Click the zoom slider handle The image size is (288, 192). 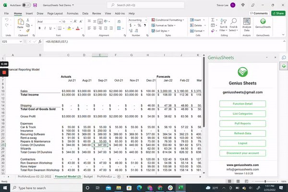click(x=265, y=181)
